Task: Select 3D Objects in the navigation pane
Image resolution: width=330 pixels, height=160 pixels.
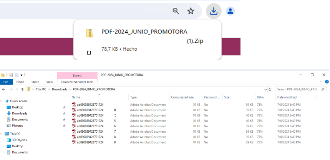Action: [19, 140]
